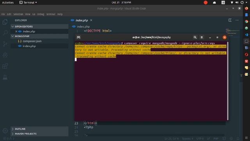
Task: Open the Extensions view in activity bar
Action: pos(5,66)
